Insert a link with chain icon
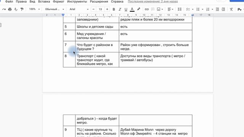244x137 pixels. [146, 9]
